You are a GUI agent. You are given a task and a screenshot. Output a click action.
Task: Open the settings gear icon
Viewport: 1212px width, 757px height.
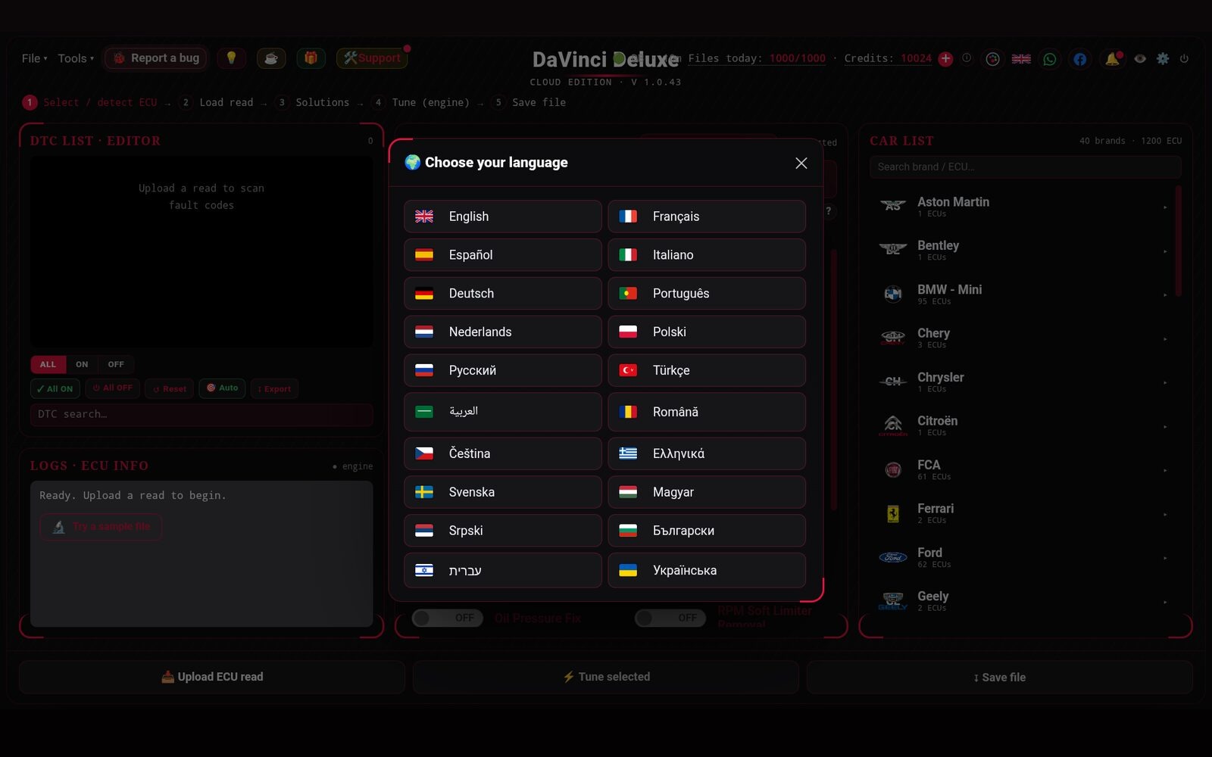pos(1163,58)
